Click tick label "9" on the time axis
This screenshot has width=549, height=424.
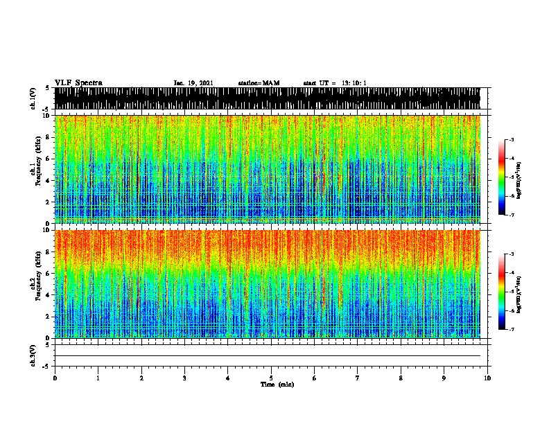click(444, 378)
